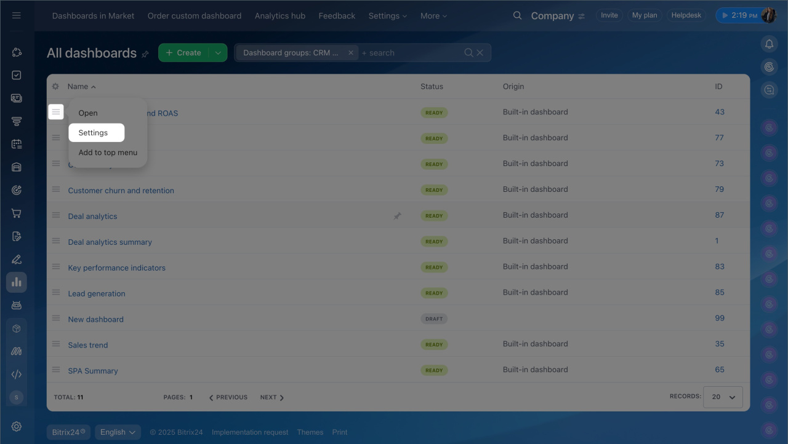
Task: Select Settings in the context menu
Action: [x=94, y=133]
